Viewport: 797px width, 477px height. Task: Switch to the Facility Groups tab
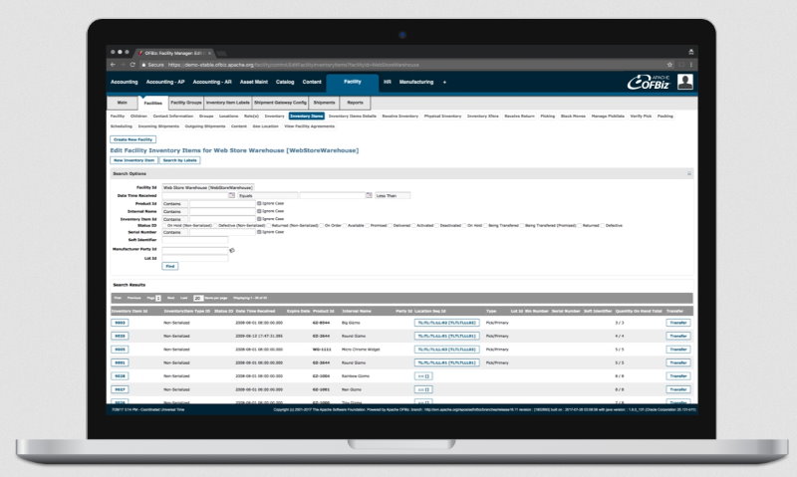(186, 103)
